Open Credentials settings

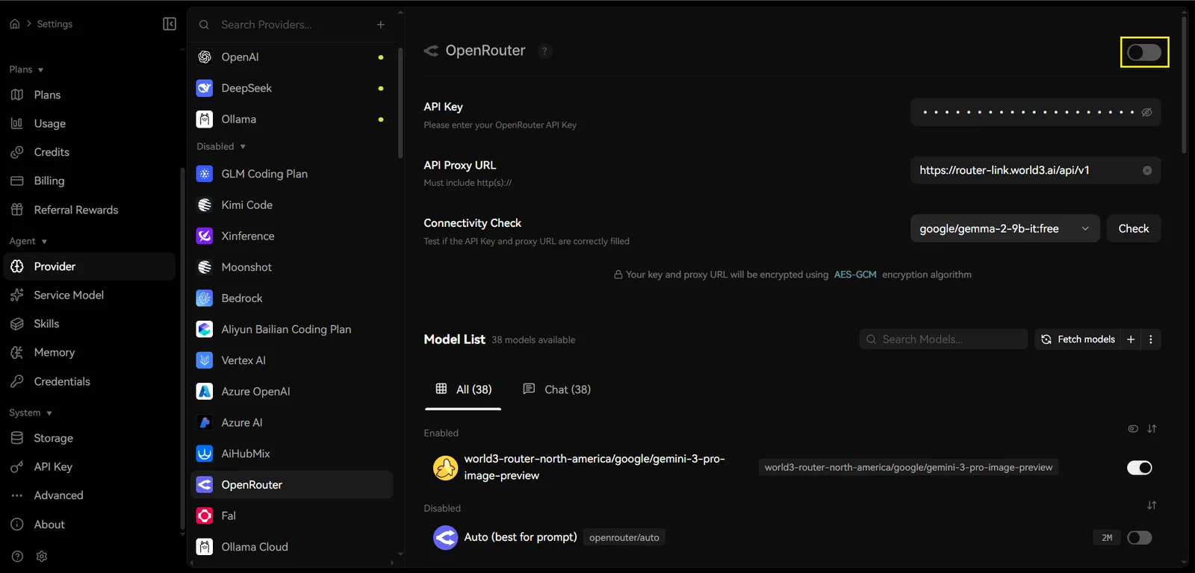click(90, 382)
